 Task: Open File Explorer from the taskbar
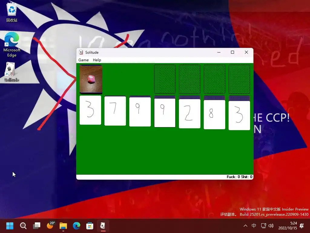point(63,226)
